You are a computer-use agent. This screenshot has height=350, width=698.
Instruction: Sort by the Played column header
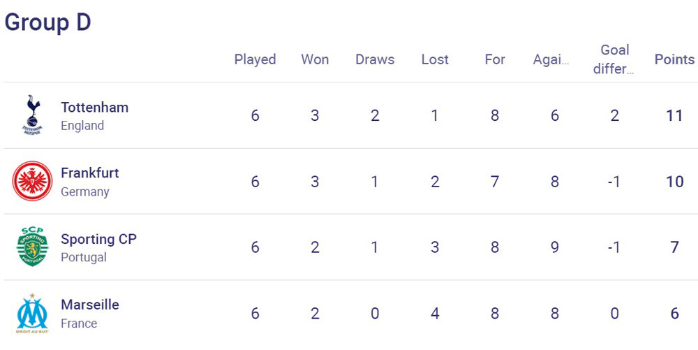(255, 59)
